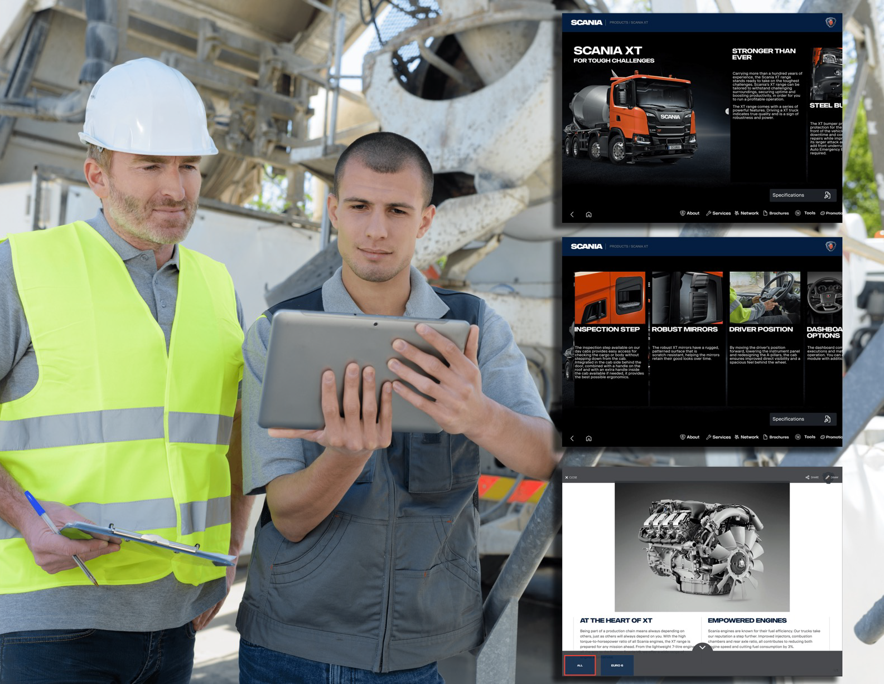Open Brochures in the middle screen's bottom menu
884x684 pixels.
click(776, 437)
